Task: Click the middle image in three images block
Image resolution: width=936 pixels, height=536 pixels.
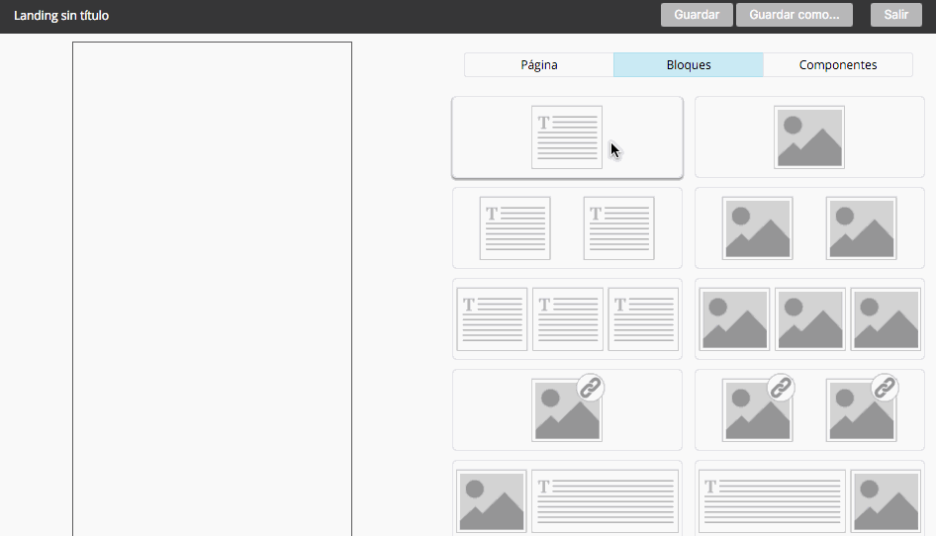Action: (x=809, y=319)
